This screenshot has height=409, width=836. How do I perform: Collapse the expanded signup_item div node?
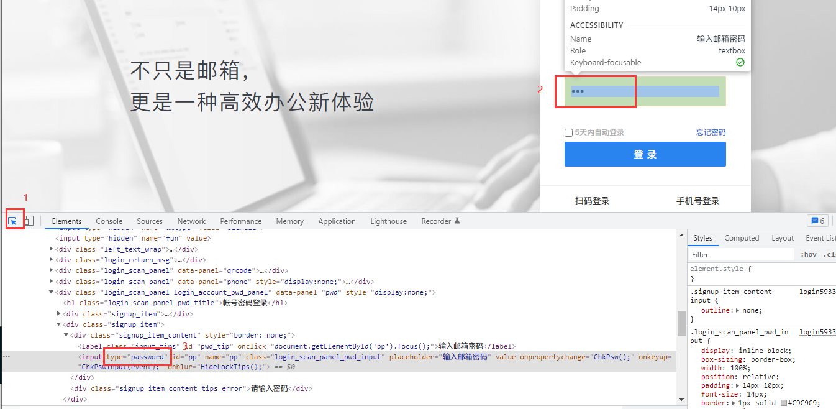pos(59,324)
